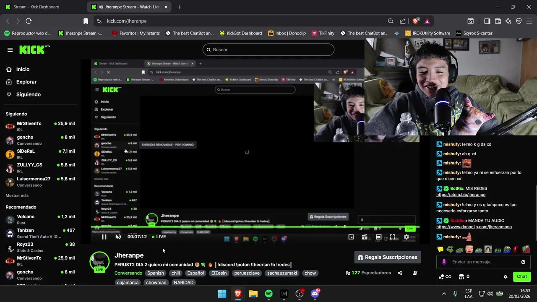Click the Regala Suscripciones button

(388, 257)
